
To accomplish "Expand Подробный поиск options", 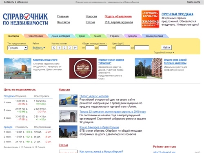I will pos(164,53).
